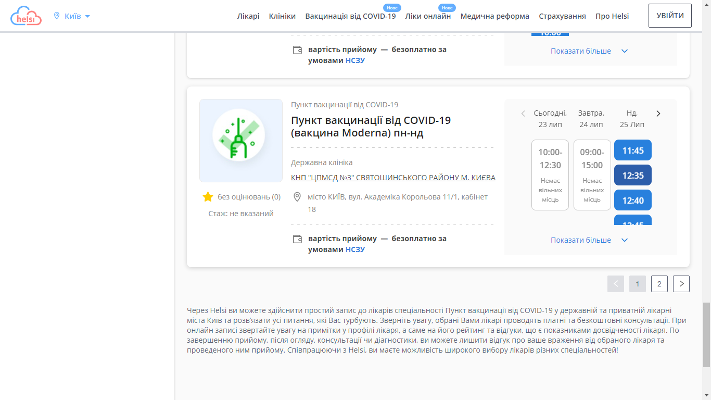Click the page vertical scrollbar thumb

point(706,334)
